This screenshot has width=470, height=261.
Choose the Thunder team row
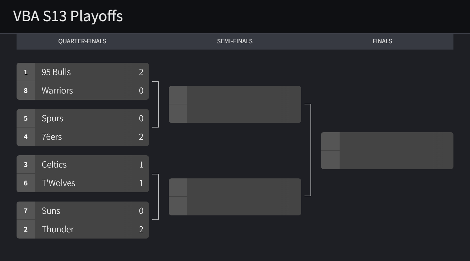[83, 229]
